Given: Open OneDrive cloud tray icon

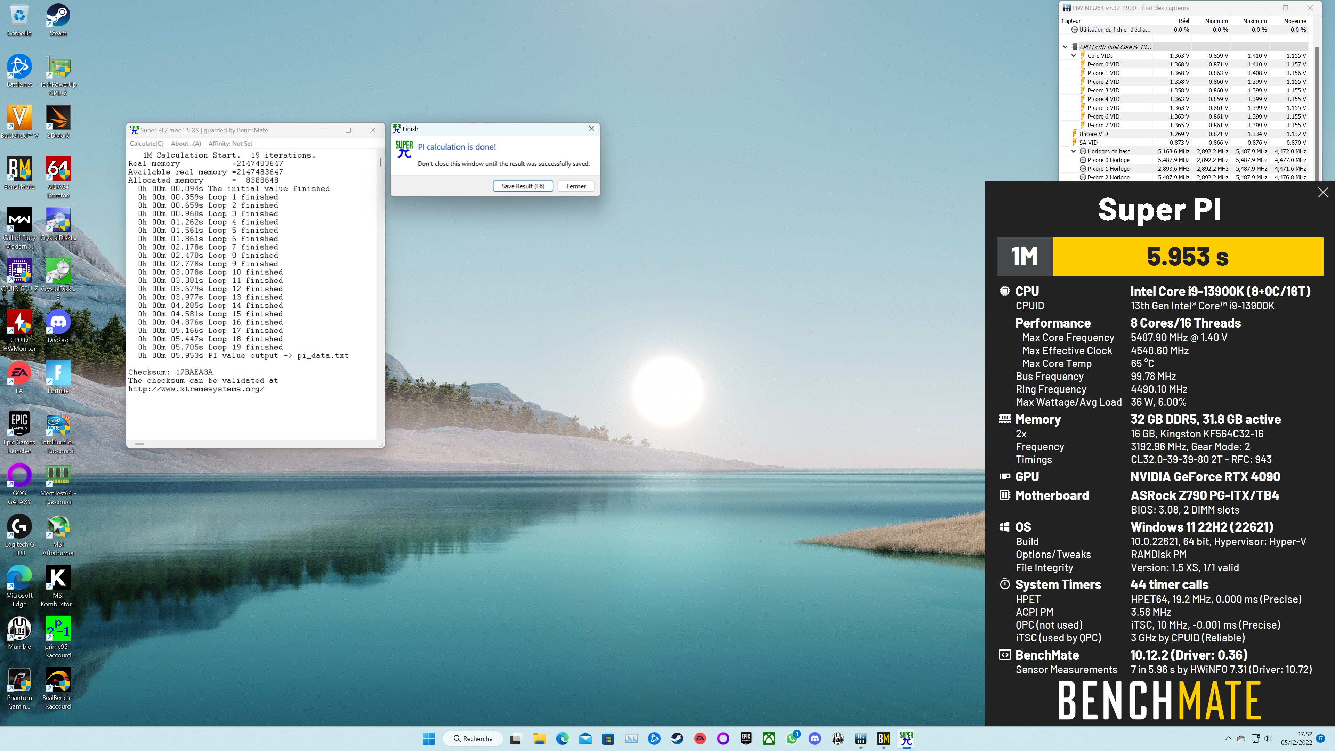Looking at the screenshot, I should (1241, 738).
